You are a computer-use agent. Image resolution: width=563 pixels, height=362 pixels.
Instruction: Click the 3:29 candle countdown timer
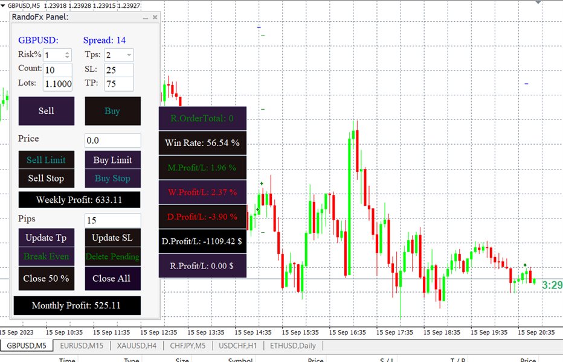coord(552,285)
